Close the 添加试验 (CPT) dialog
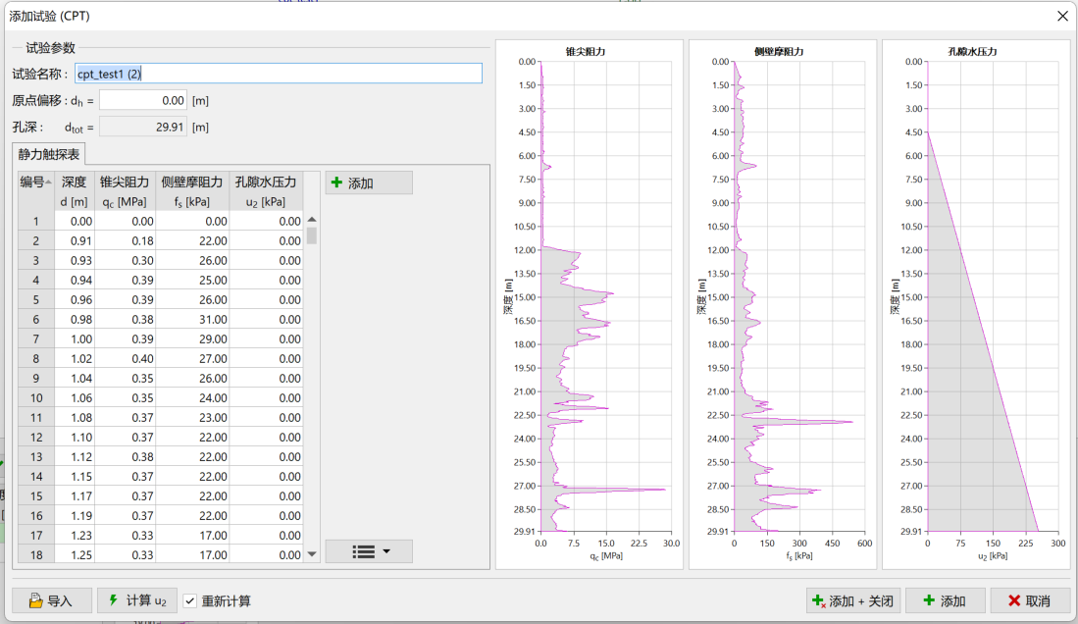 pos(1062,16)
